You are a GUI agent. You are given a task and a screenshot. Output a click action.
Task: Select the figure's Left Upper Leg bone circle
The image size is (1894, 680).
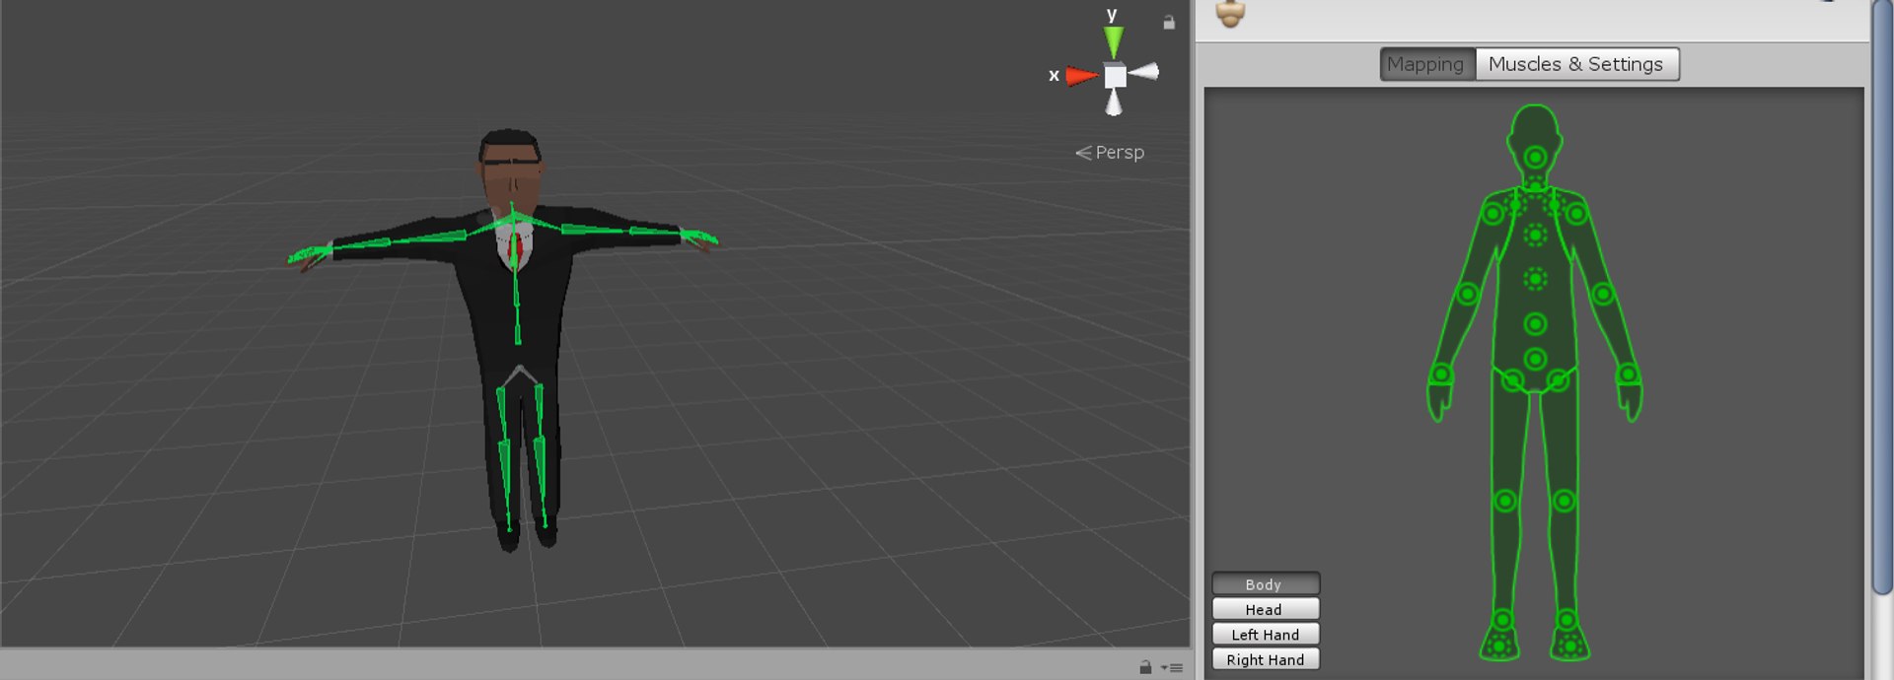pyautogui.click(x=1558, y=379)
